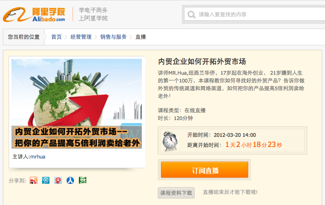Click course title 内贸企业如何开拓外贸市场

(x=202, y=62)
